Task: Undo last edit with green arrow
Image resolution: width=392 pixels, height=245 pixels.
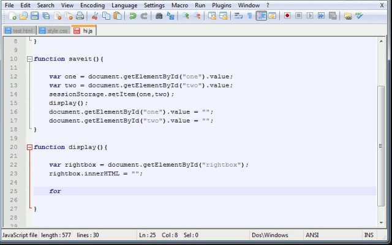Action: click(x=132, y=16)
